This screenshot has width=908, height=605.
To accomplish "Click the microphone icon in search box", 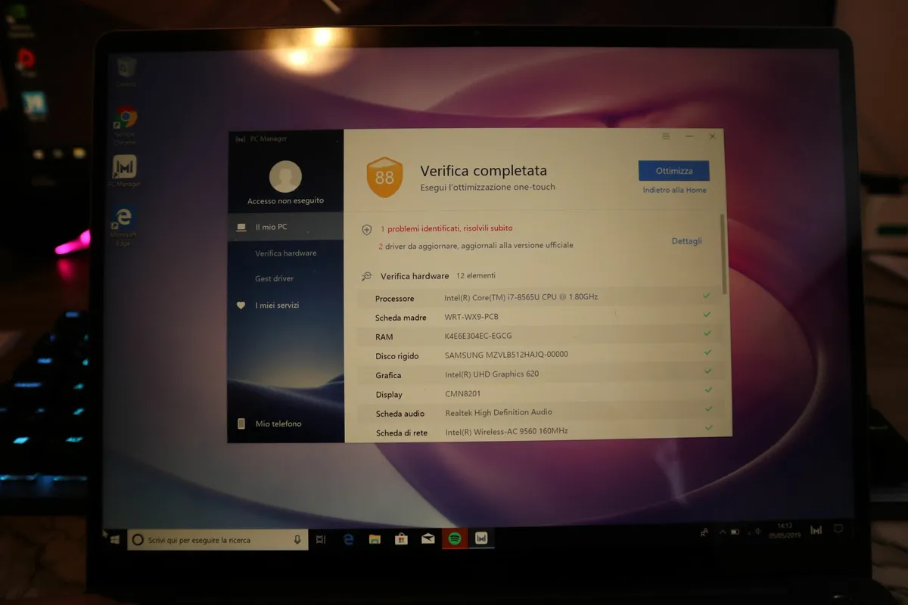I will tap(297, 540).
